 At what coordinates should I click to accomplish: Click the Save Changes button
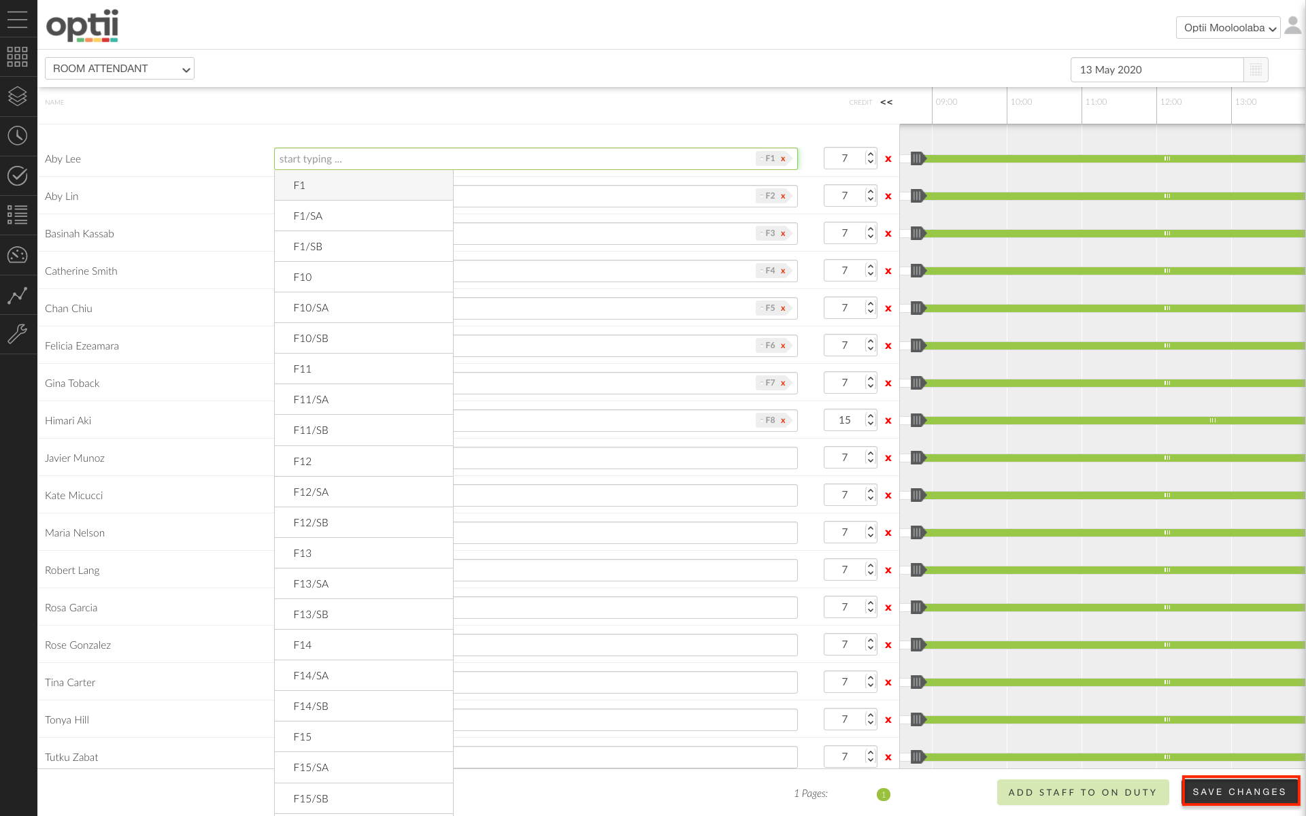(1240, 792)
